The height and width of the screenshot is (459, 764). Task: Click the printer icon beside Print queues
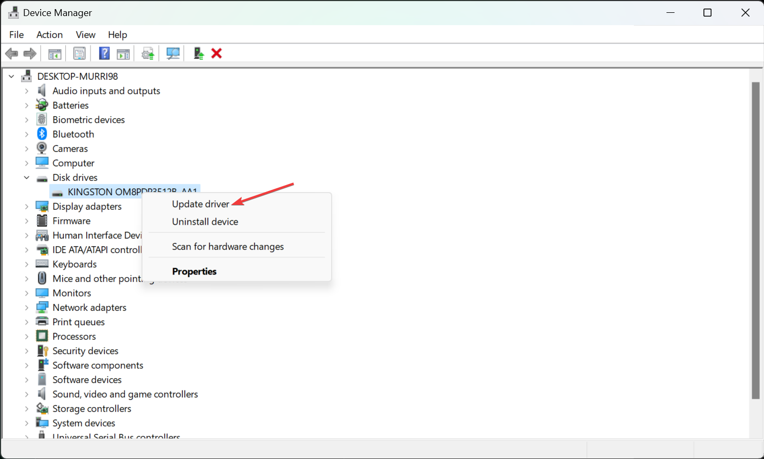tap(42, 322)
